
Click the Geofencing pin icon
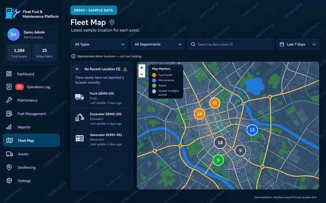(x=9, y=167)
